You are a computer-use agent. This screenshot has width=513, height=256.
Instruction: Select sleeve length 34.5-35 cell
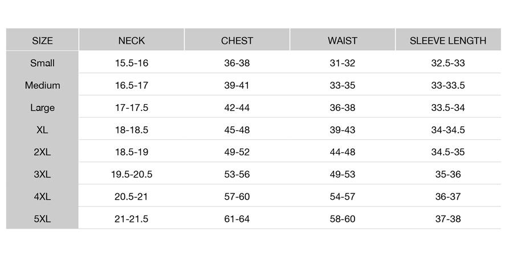(448, 152)
